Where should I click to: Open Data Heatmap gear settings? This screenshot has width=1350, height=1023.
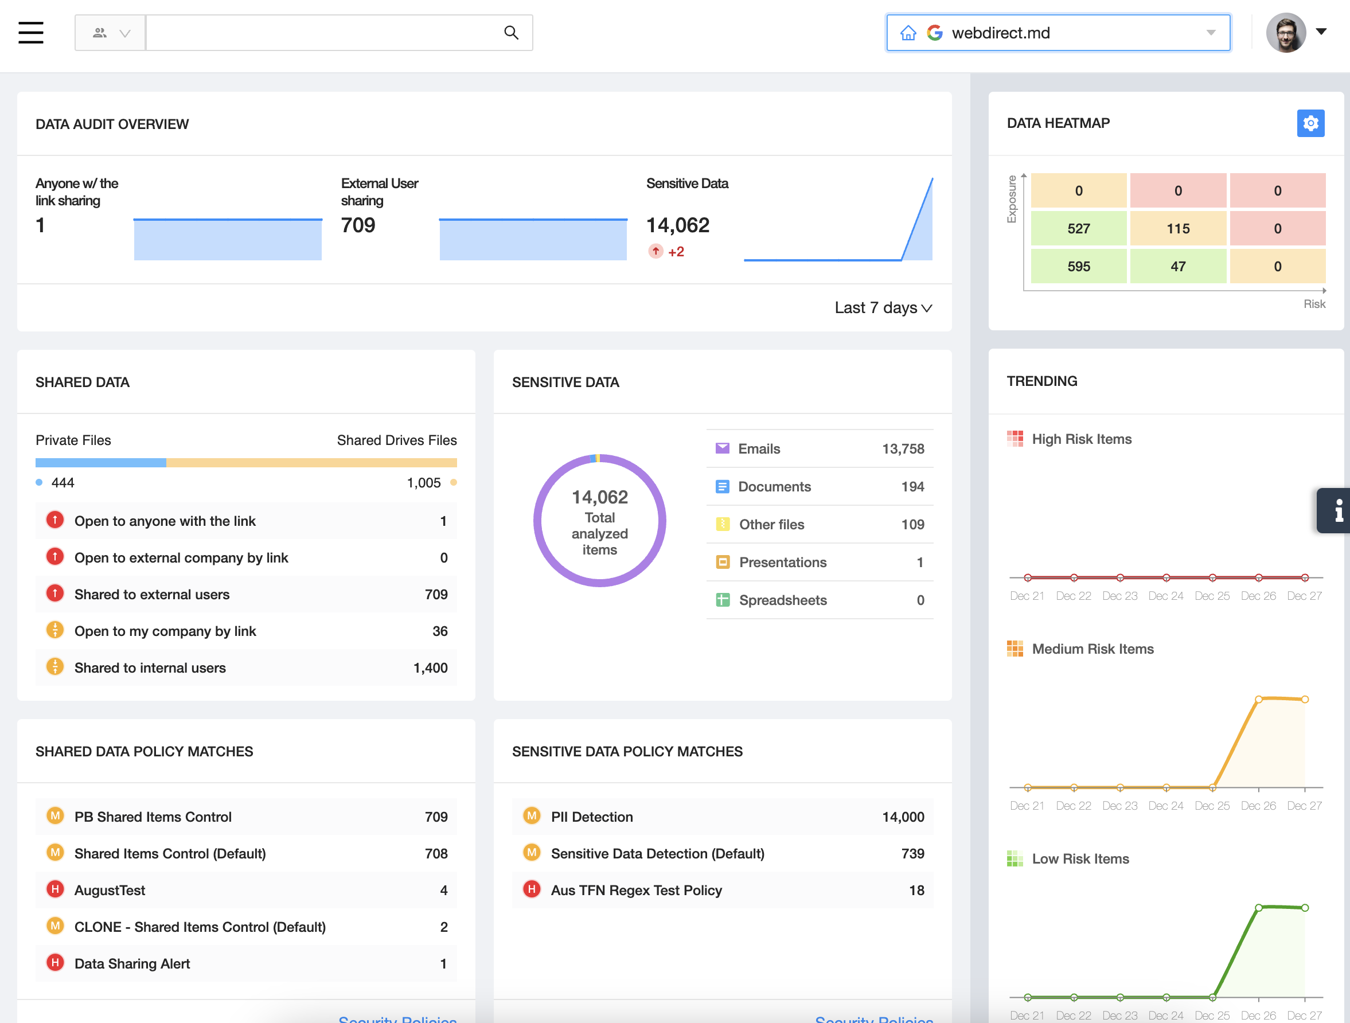tap(1310, 123)
